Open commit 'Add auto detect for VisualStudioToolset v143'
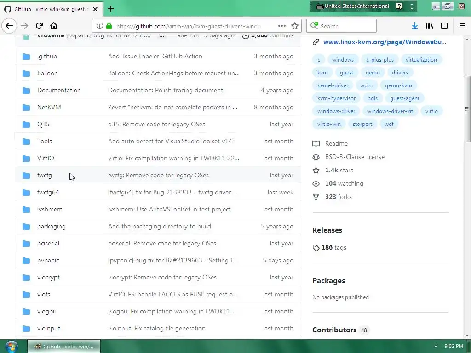This screenshot has width=471, height=353. (172, 142)
